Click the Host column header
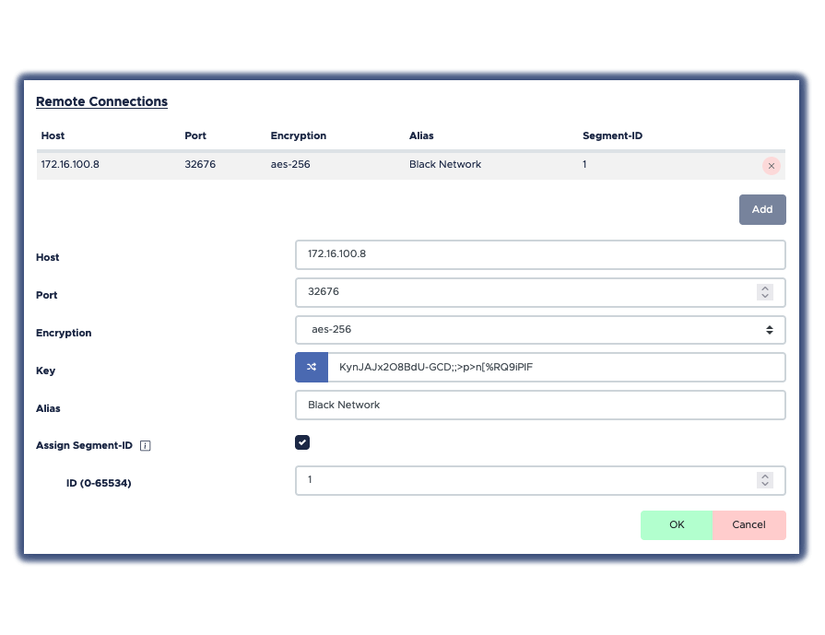The image size is (825, 635). 53,135
